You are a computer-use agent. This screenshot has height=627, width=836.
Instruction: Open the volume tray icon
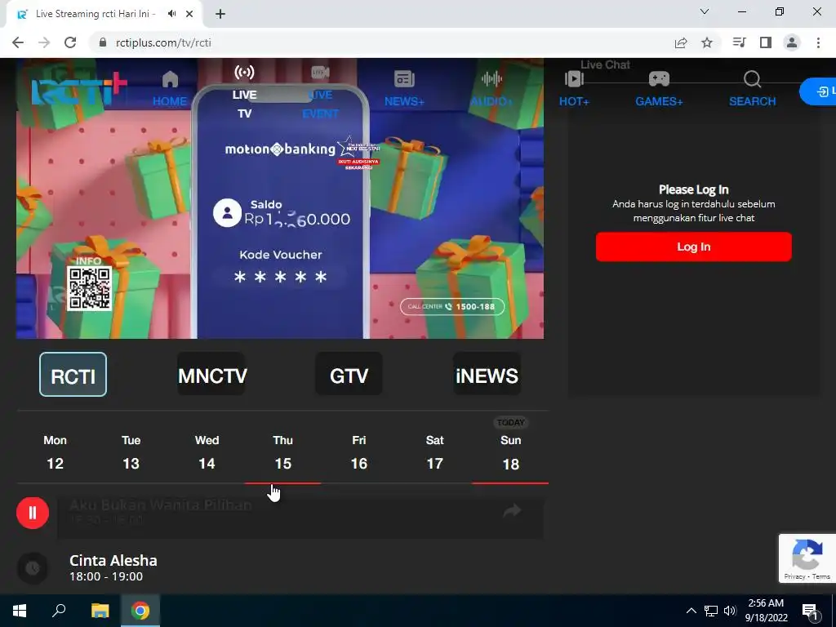[x=730, y=611]
